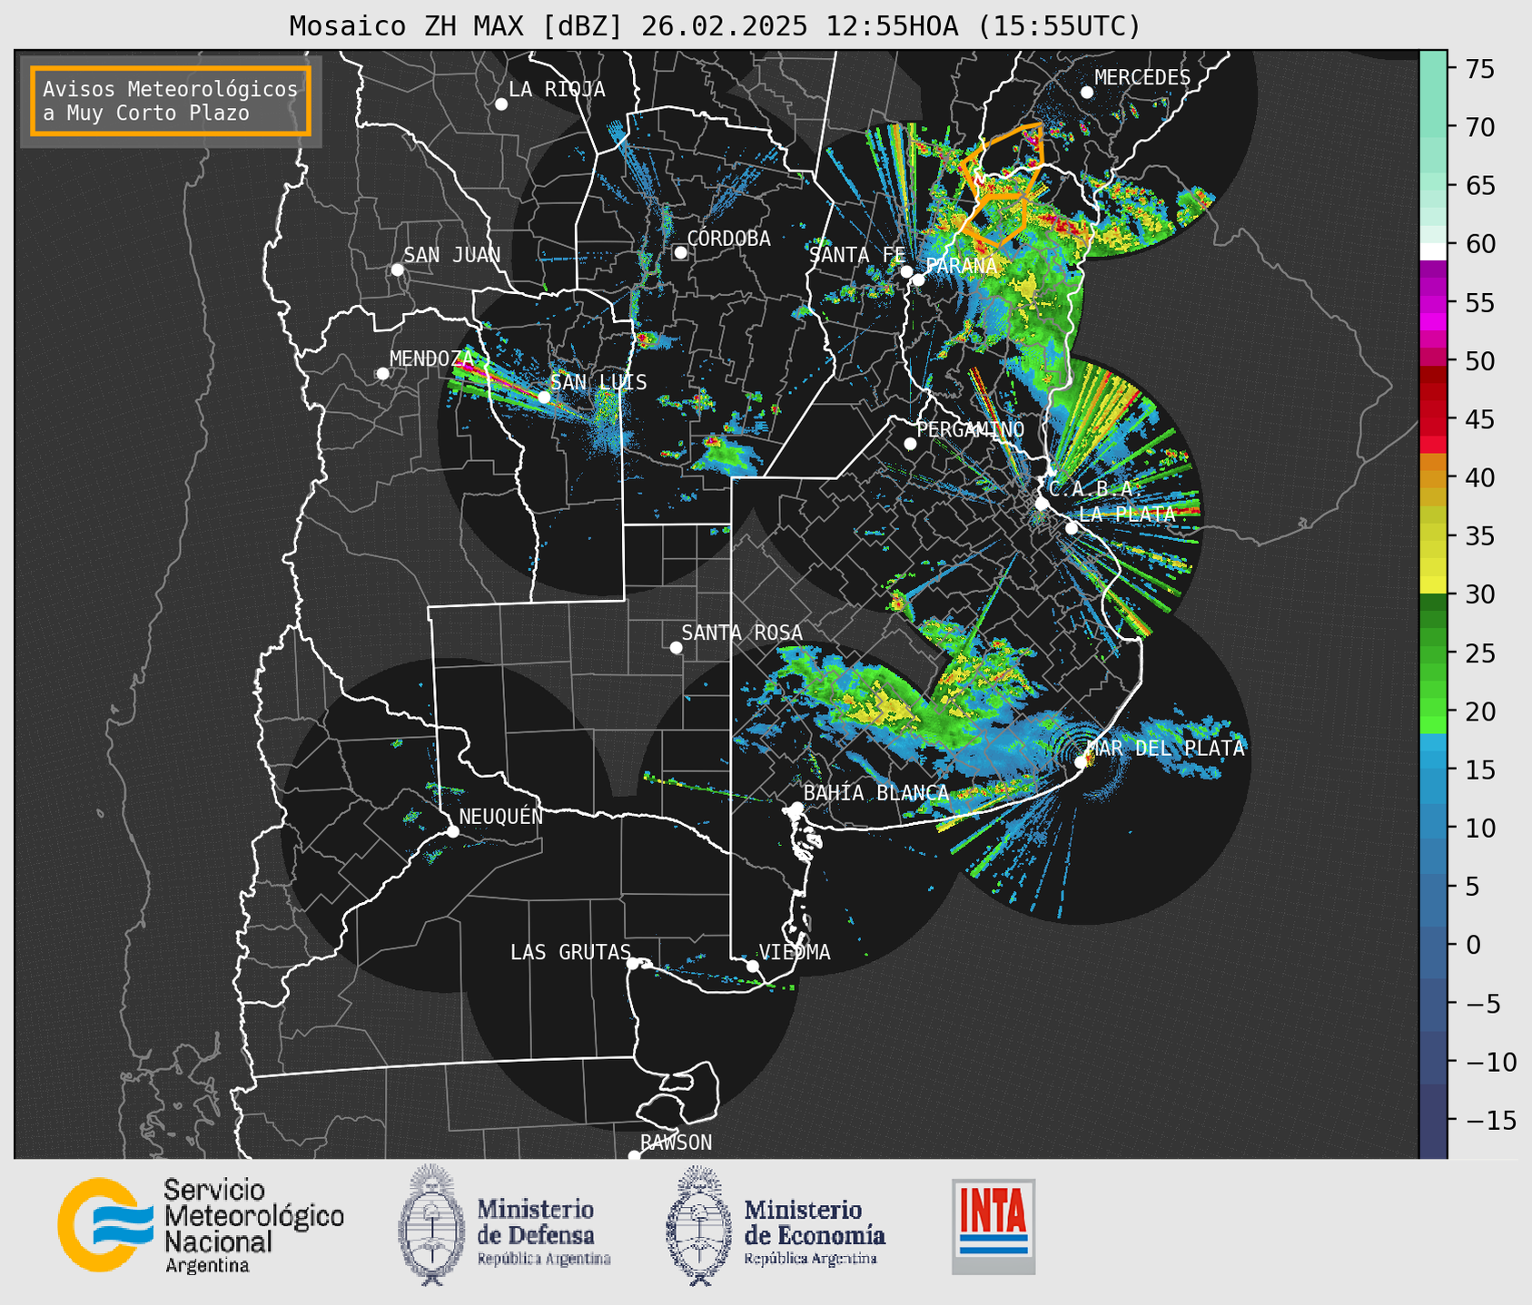Click the colorbar label 75

1480,69
